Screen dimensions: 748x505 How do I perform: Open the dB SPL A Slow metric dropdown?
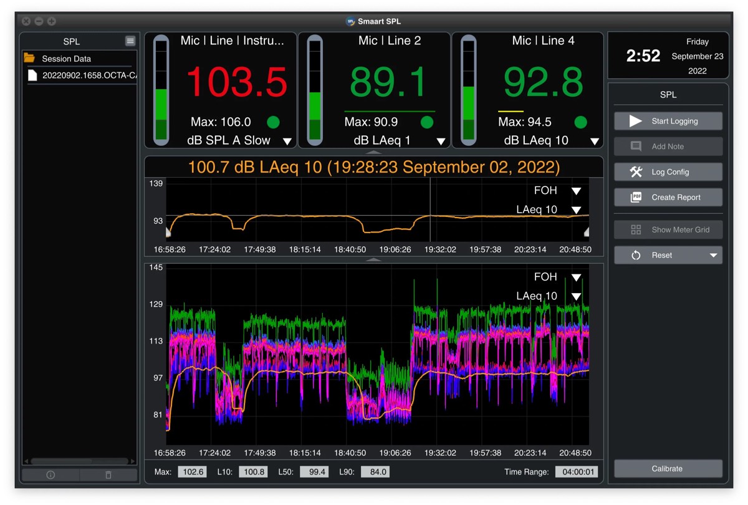[287, 142]
